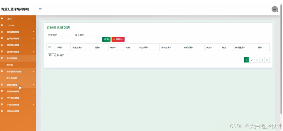Open the 10 条每页 page-size dropdown
The height and width of the screenshot is (131, 283).
pyautogui.click(x=52, y=55)
